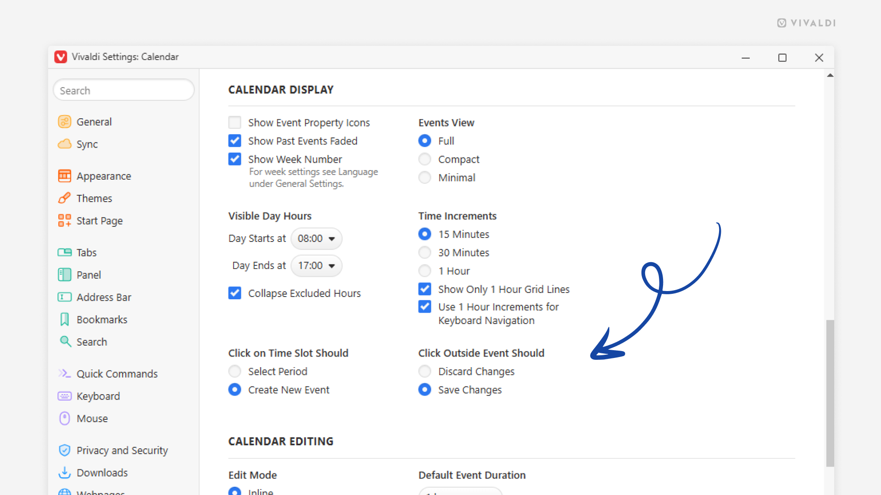Enable Show Event Property Icons checkbox
This screenshot has height=495, width=881.
[x=235, y=122]
